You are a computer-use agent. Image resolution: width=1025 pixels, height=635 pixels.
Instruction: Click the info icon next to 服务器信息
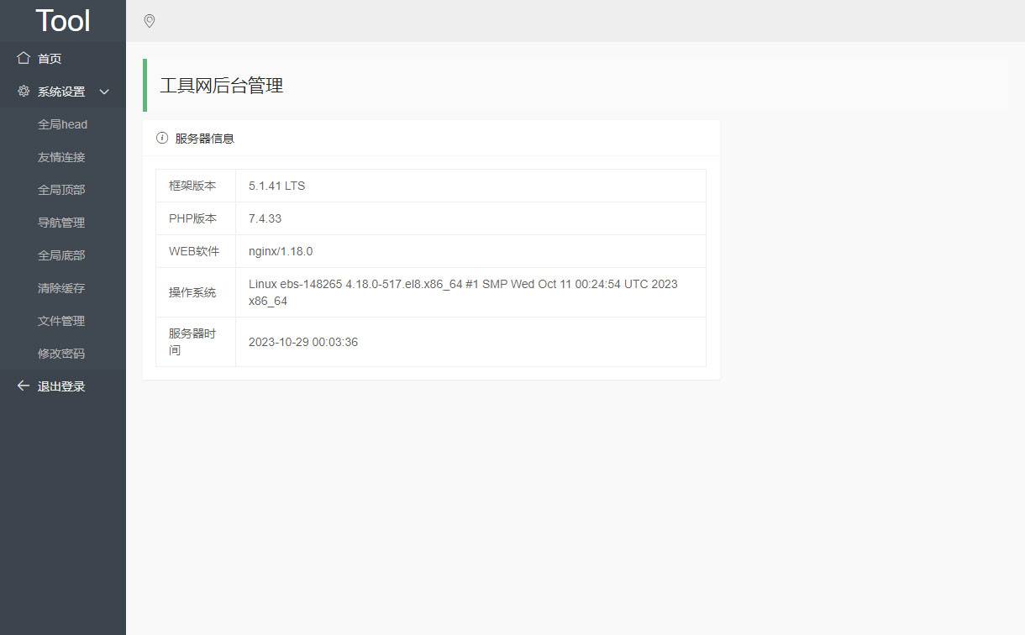[x=161, y=138]
